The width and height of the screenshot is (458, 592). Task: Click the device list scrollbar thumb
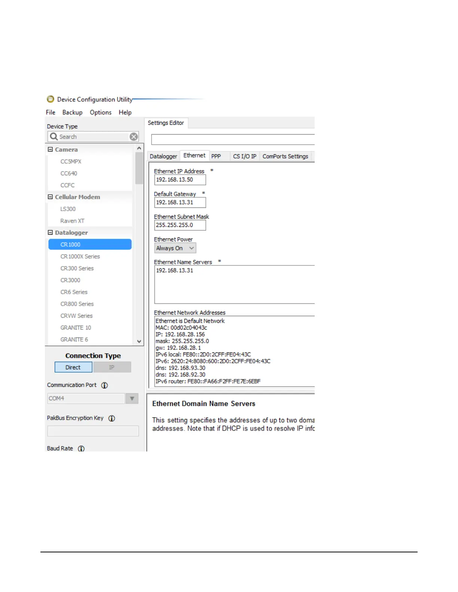point(139,168)
